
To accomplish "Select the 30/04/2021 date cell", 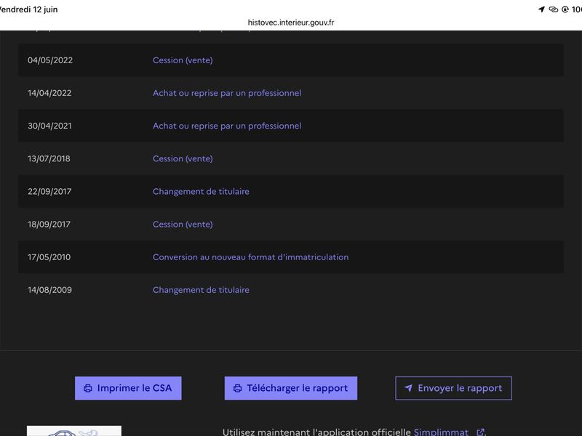I will tap(49, 126).
